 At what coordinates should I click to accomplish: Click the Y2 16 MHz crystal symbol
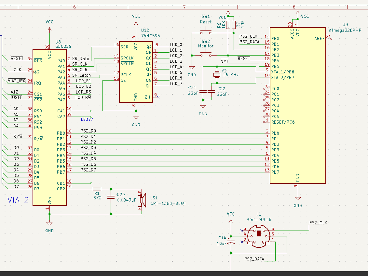coord(217,75)
